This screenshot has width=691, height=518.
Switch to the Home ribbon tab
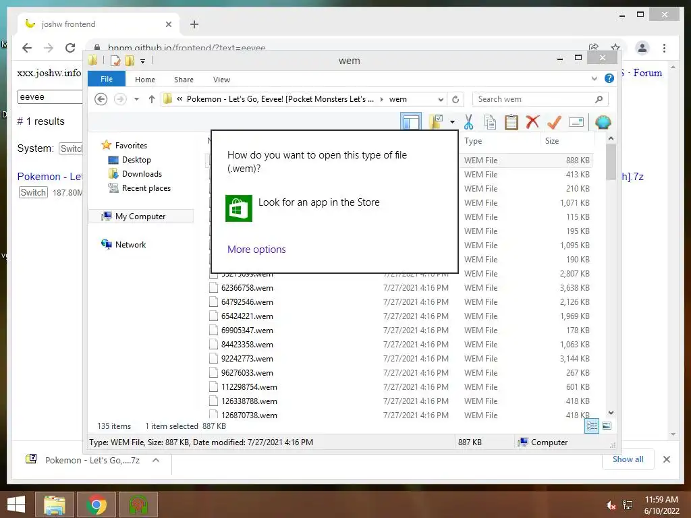click(x=145, y=80)
